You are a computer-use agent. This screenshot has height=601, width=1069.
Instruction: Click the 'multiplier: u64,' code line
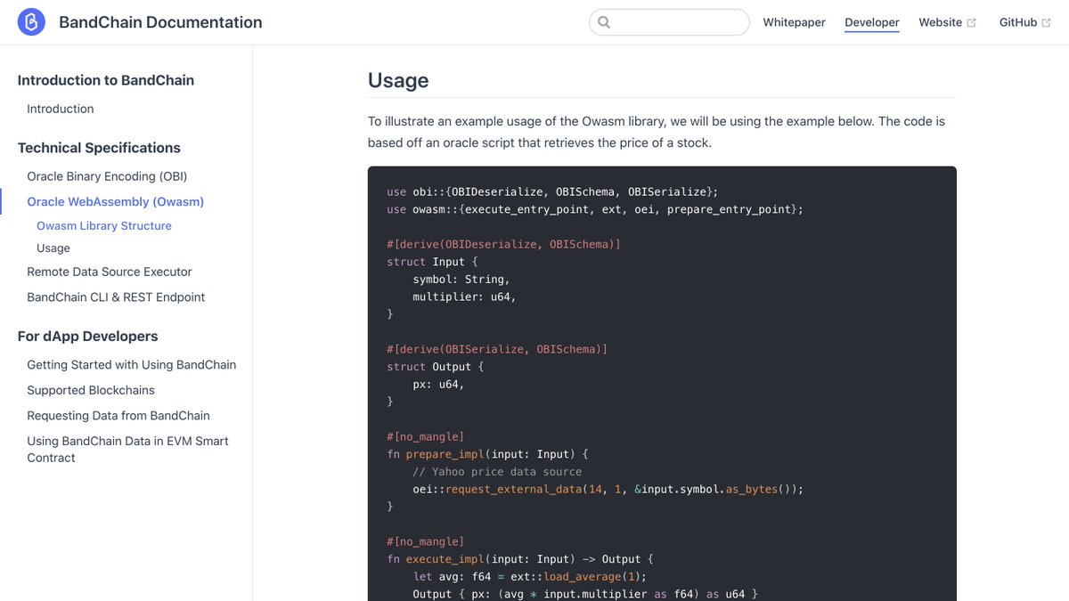point(464,296)
